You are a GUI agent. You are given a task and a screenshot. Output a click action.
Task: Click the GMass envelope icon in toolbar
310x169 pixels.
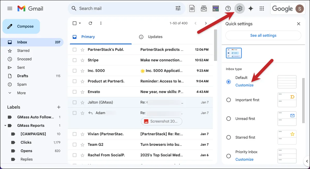pos(204,9)
